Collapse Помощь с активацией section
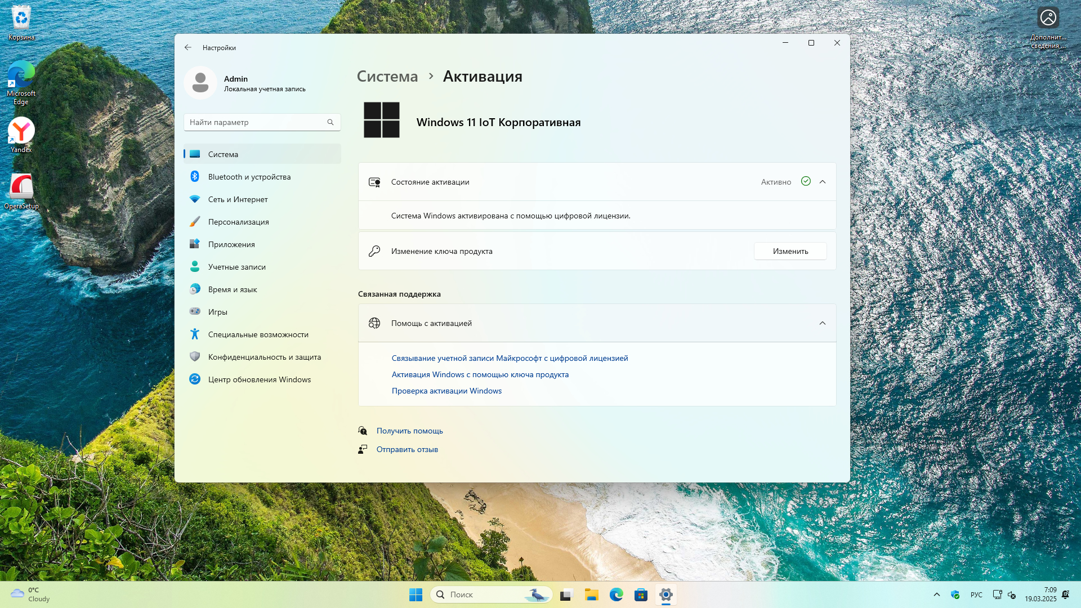Image resolution: width=1081 pixels, height=608 pixels. tap(823, 323)
